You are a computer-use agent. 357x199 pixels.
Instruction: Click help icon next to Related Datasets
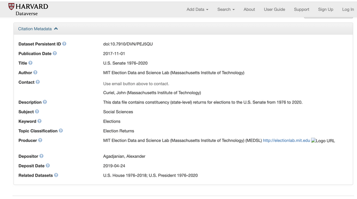point(56,175)
